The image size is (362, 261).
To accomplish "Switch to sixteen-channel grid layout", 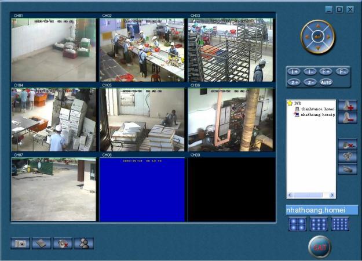I will click(x=340, y=224).
